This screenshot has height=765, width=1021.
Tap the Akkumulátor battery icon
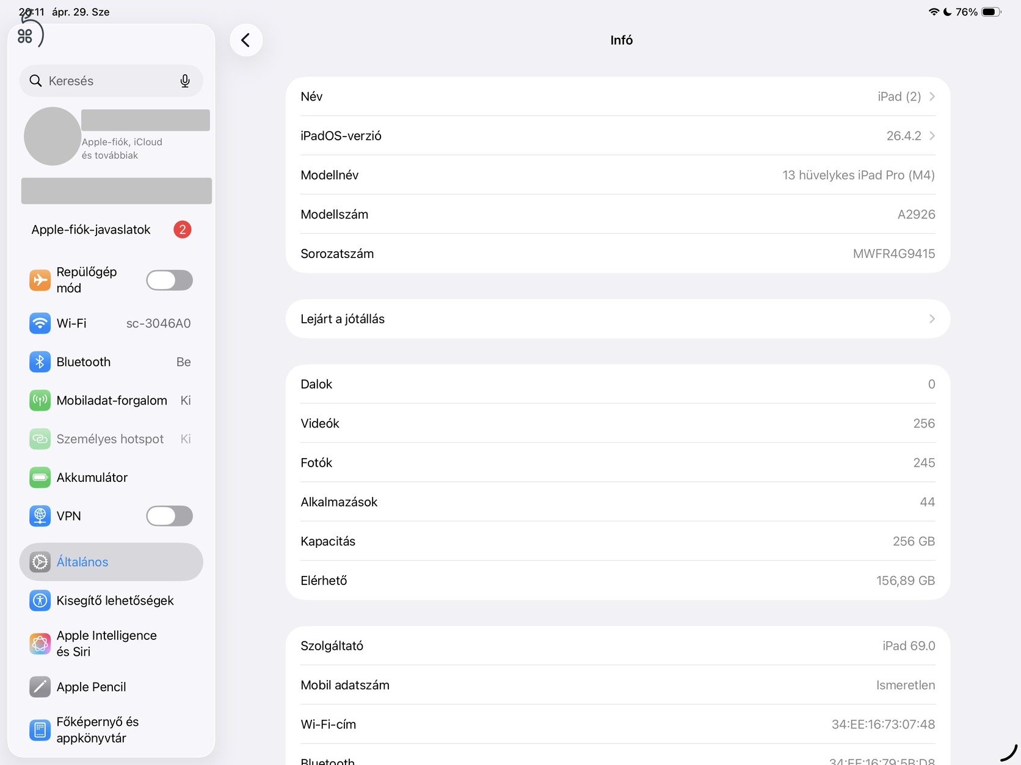pos(40,477)
